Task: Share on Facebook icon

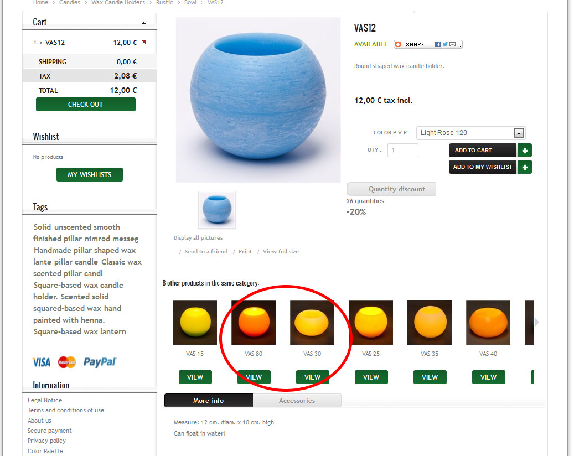Action: (x=437, y=44)
